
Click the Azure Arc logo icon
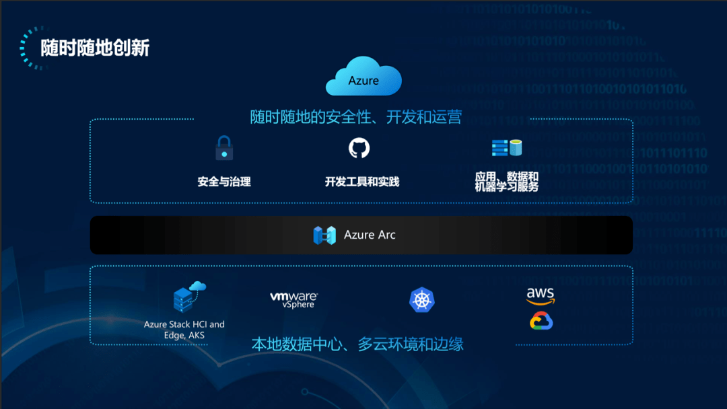[324, 235]
